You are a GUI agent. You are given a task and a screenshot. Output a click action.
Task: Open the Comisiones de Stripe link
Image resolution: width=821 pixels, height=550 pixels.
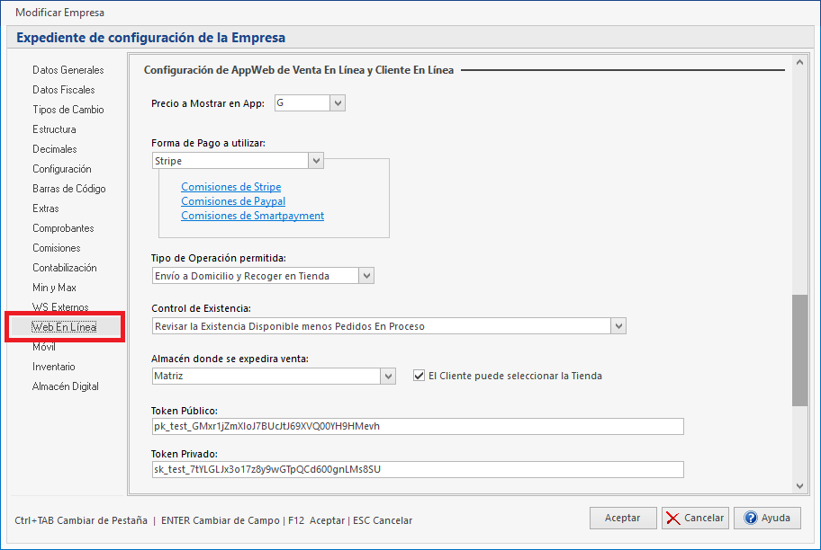tap(231, 187)
